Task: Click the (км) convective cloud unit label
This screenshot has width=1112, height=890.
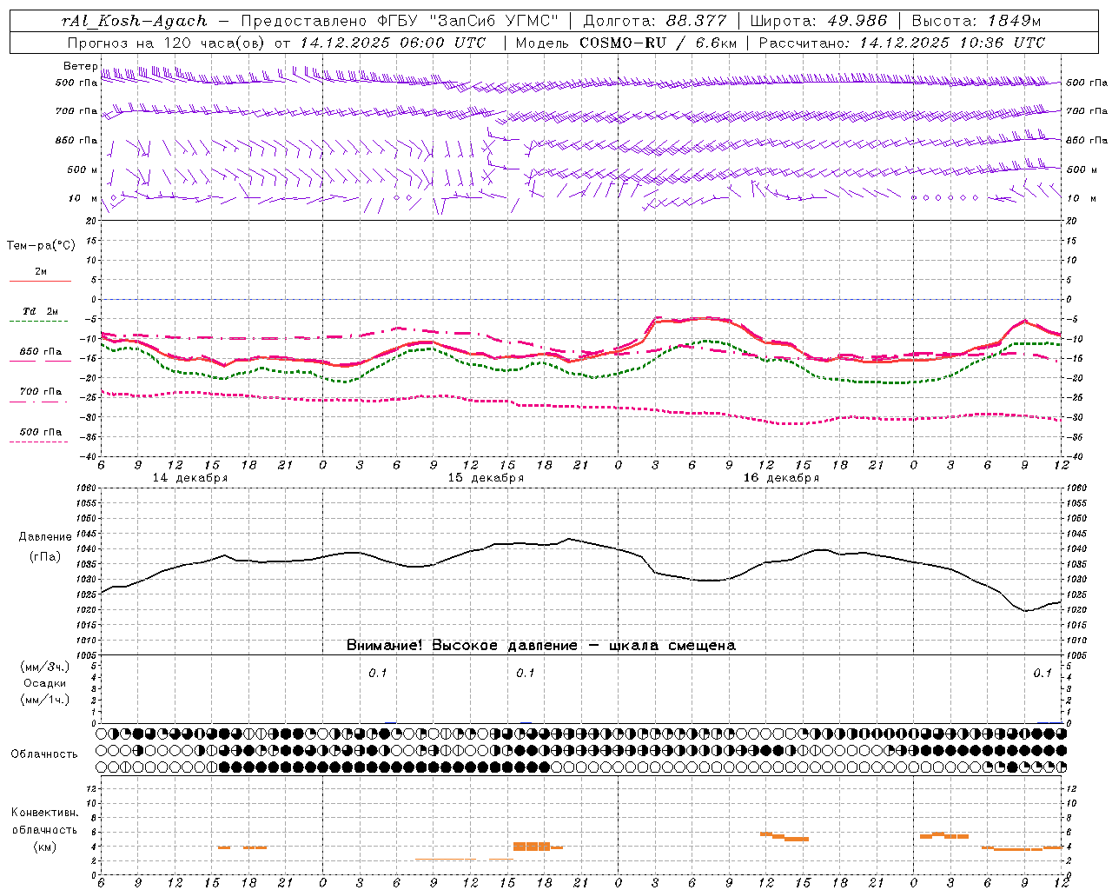Action: (x=44, y=847)
